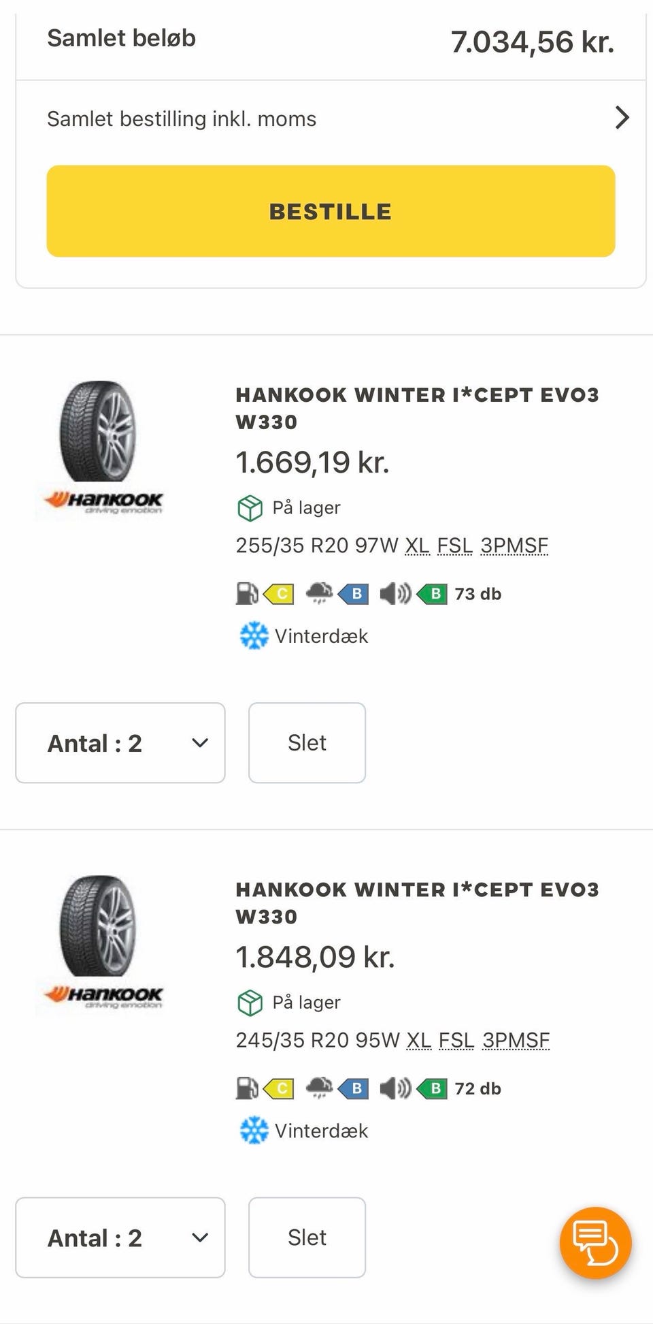This screenshot has height=1324, width=653.
Task: Click the noise speaker icon rated 73 db
Action: point(395,594)
